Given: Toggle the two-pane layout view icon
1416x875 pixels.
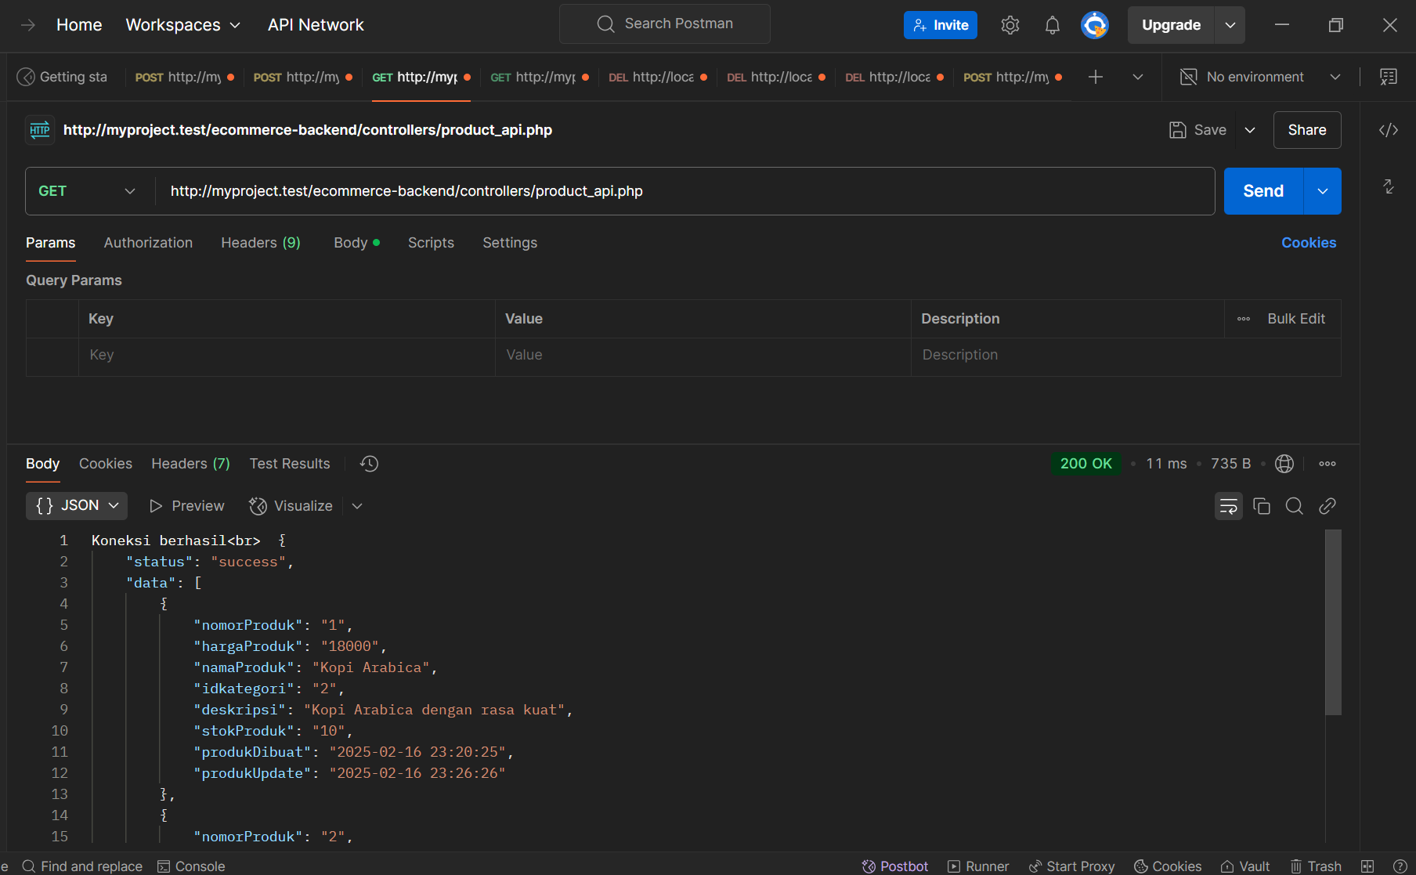Looking at the screenshot, I should (x=1367, y=866).
